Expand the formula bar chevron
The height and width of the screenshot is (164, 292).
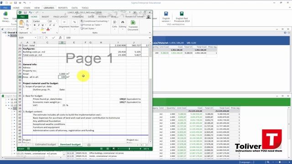[x=150, y=37]
